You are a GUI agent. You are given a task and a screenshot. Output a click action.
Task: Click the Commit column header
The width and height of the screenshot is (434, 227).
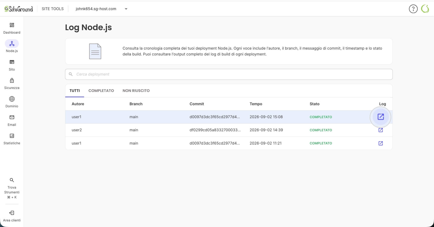[x=197, y=104]
